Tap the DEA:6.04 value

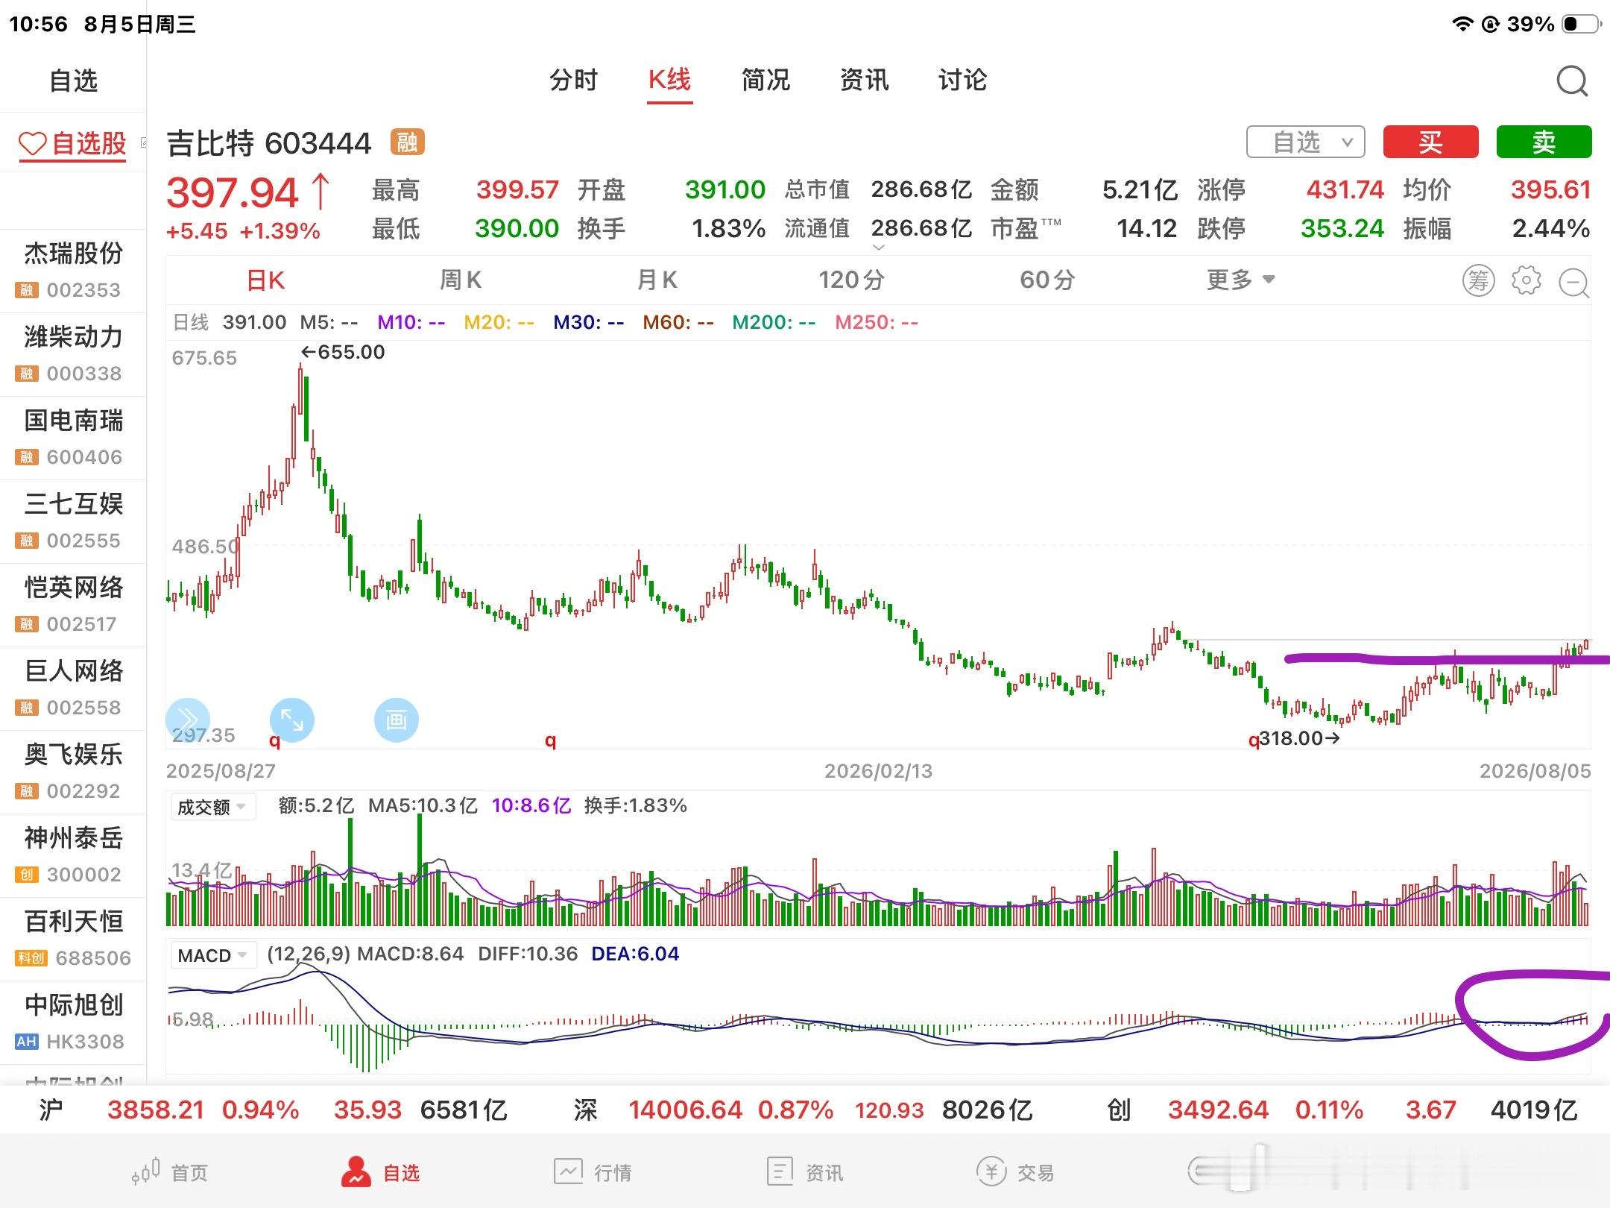[635, 954]
